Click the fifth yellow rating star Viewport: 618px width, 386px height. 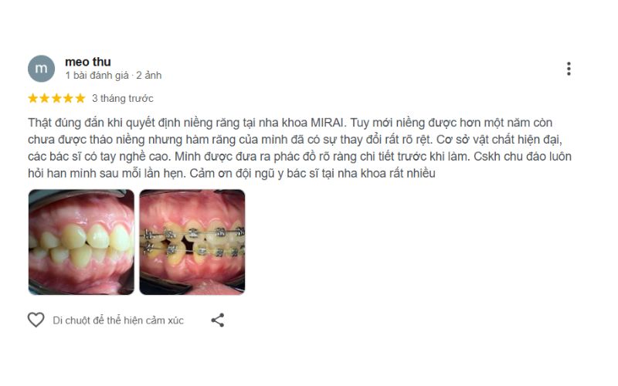(x=80, y=98)
